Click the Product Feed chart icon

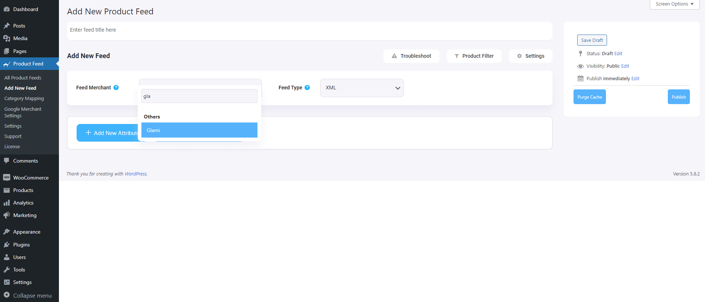(x=7, y=64)
